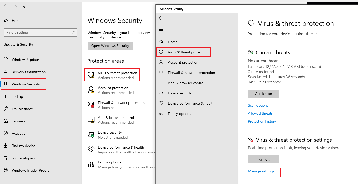Select the Device security icon
Image resolution: width=358 pixels, height=184 pixels.
[x=161, y=93]
